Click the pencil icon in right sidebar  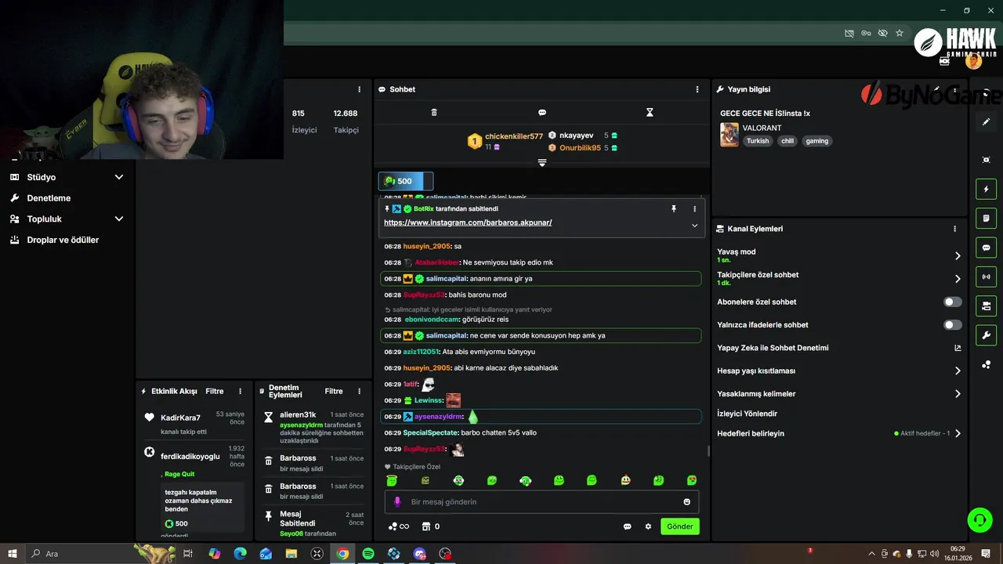pos(986,122)
